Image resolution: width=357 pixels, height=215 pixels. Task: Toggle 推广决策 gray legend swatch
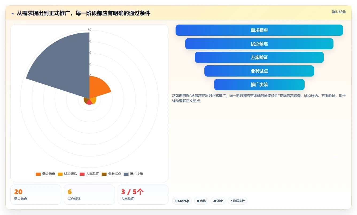126,174
